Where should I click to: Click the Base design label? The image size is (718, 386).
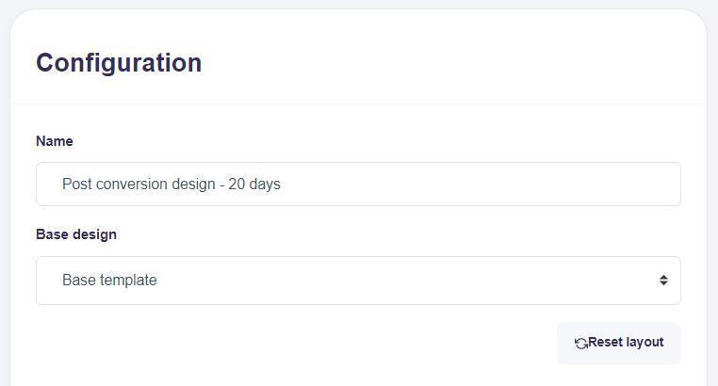[76, 234]
